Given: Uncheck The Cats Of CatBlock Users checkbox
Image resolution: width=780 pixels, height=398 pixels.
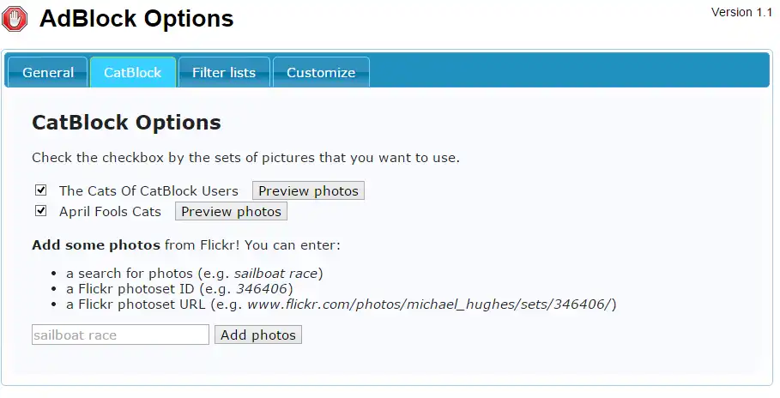Looking at the screenshot, I should pos(40,190).
